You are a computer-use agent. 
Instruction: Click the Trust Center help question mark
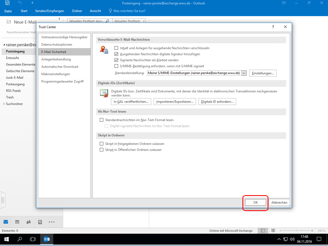tap(273, 27)
